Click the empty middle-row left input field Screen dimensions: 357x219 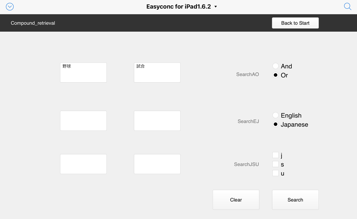(83, 121)
